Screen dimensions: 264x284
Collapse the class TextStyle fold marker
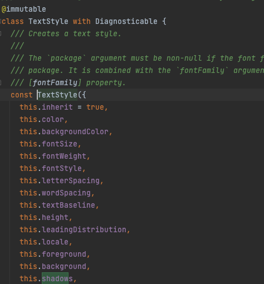coord(1,21)
